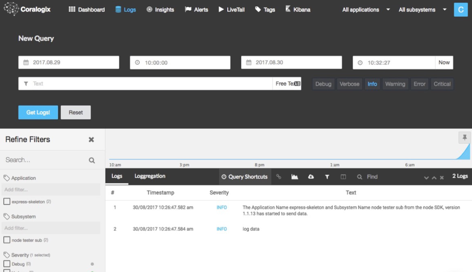The height and width of the screenshot is (272, 472).
Task: Click the Subsystem tag icon in sidebar
Action: pyautogui.click(x=6, y=217)
